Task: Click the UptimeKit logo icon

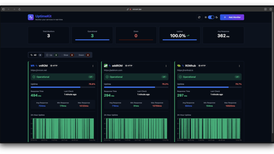Action: point(31,17)
